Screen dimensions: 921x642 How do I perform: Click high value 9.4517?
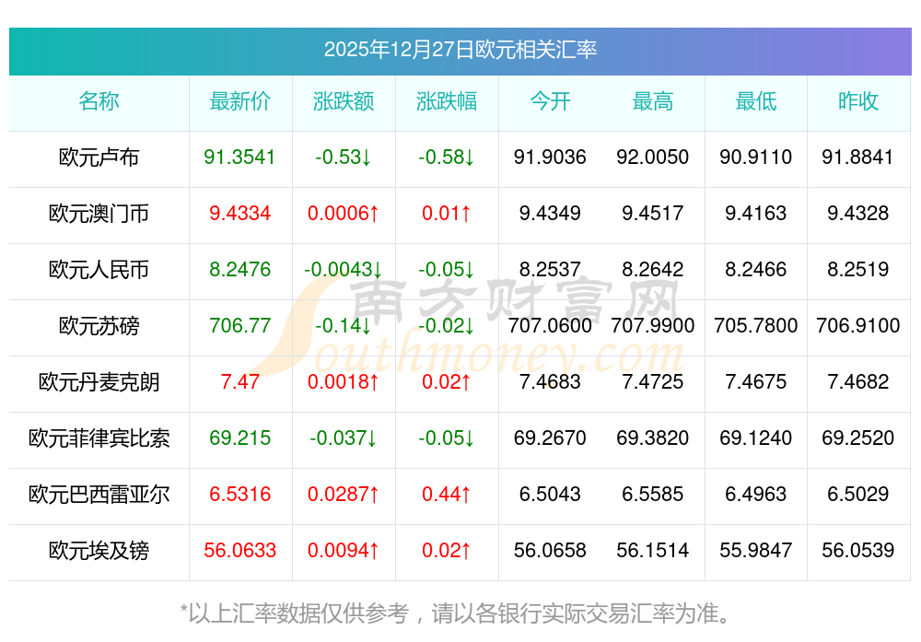tap(653, 213)
